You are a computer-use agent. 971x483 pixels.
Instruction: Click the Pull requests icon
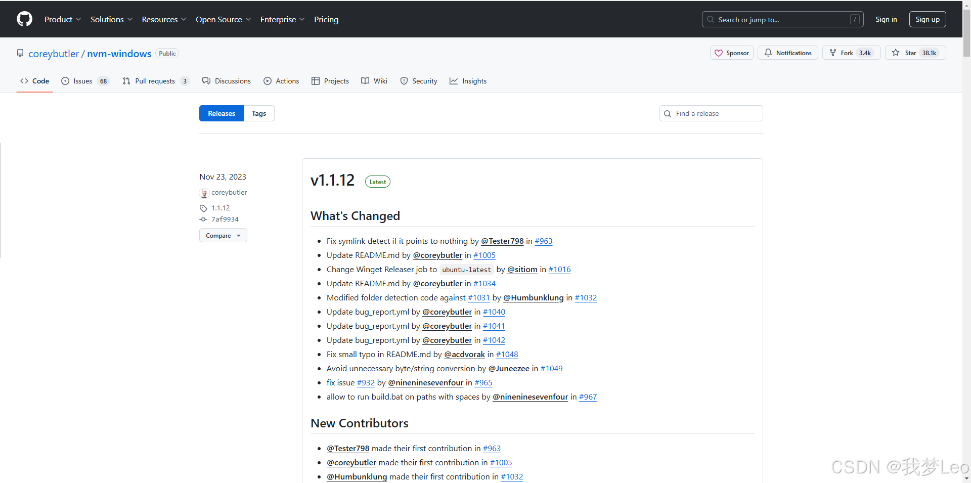[x=126, y=81]
